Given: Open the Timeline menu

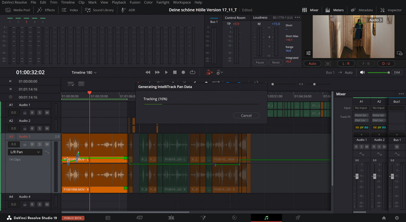Looking at the screenshot, I should tap(68, 3).
